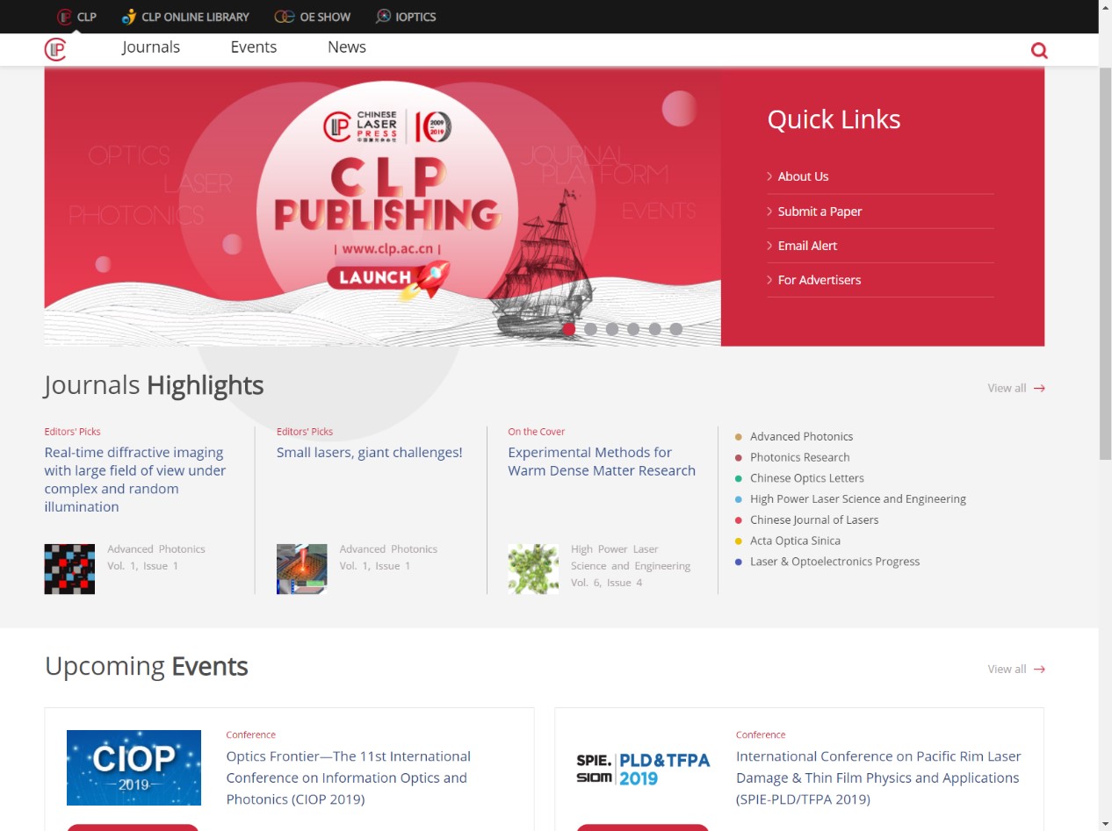Expand the Email Alert quick link
The image size is (1112, 831).
click(807, 246)
